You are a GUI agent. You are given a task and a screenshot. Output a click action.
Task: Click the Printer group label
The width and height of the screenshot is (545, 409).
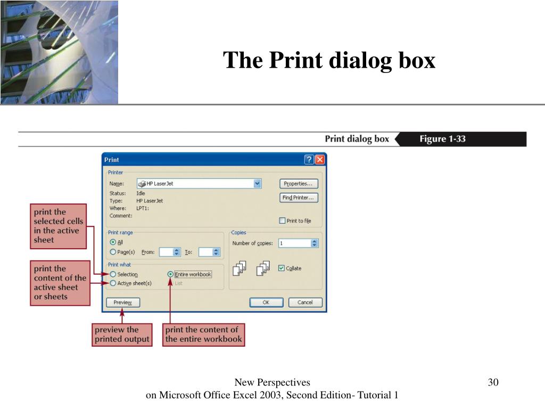click(x=115, y=173)
